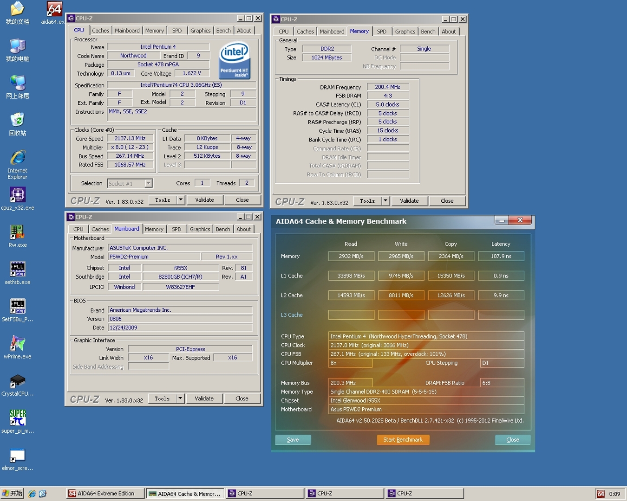This screenshot has width=627, height=501.
Task: Click the Core Speed 2137.13 MHz field
Action: 130,138
